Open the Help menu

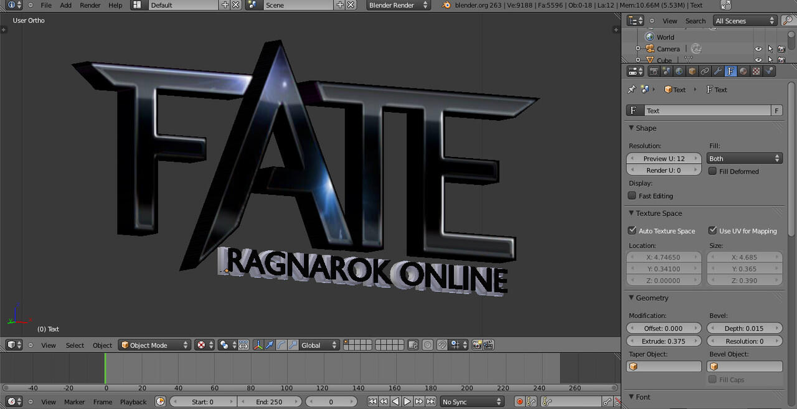(x=115, y=5)
